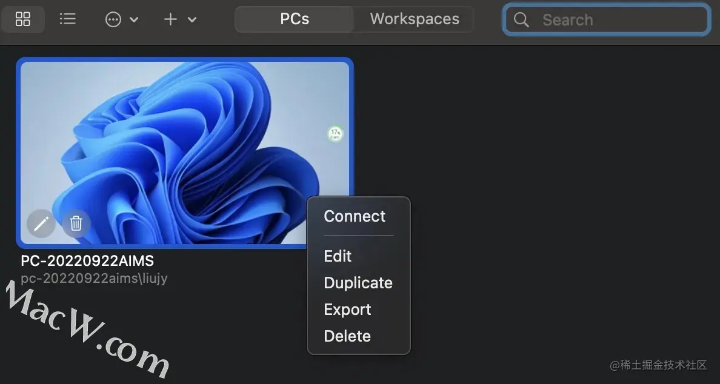
Task: Switch to grid view layout
Action: pyautogui.click(x=22, y=19)
